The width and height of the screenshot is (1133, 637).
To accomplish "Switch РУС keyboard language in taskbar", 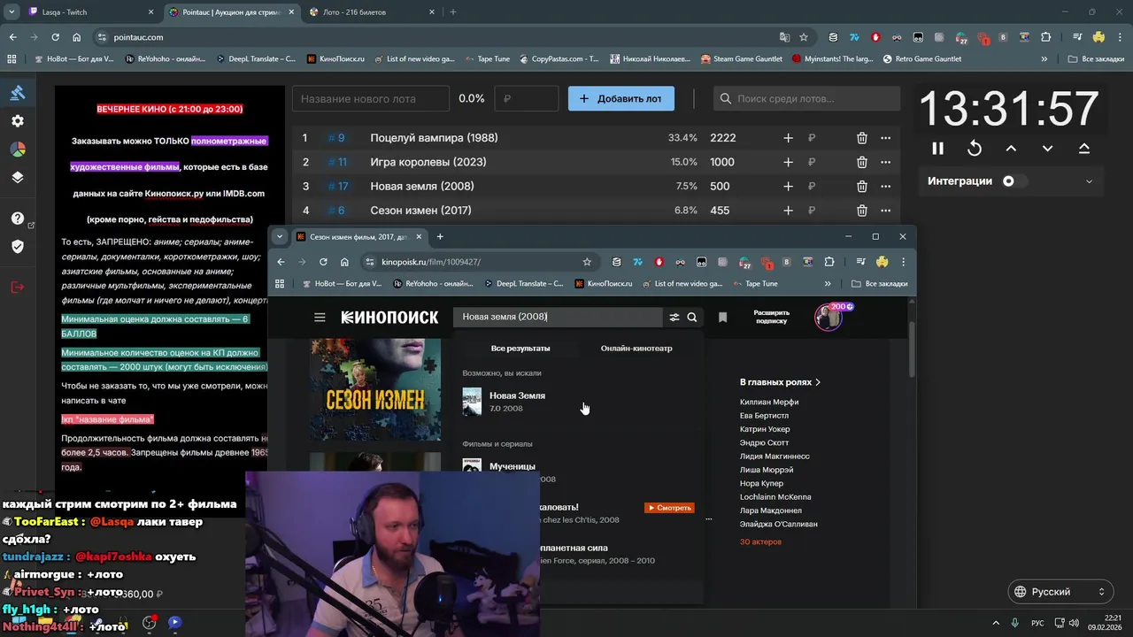I will pyautogui.click(x=1038, y=623).
